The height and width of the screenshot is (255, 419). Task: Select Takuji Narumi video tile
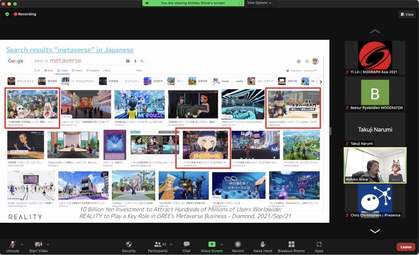(375, 129)
